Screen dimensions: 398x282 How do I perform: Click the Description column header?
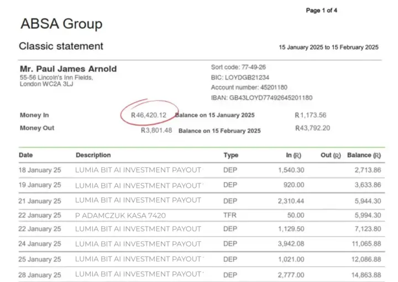point(93,155)
